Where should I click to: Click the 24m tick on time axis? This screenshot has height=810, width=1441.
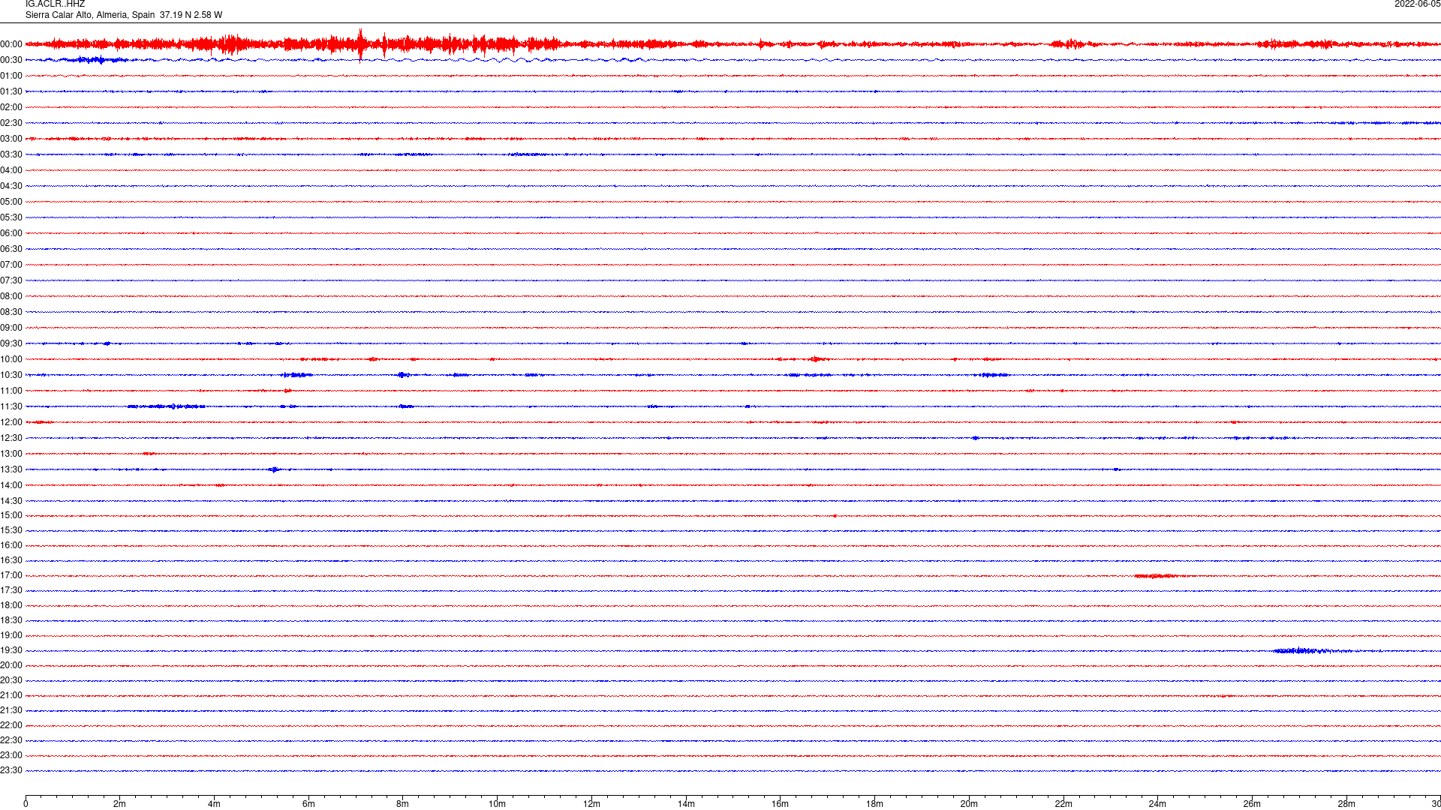[1157, 804]
